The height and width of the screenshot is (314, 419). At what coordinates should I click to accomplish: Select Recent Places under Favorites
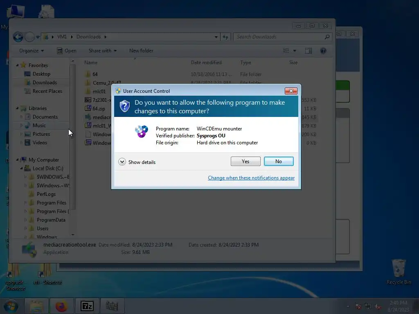(x=47, y=91)
